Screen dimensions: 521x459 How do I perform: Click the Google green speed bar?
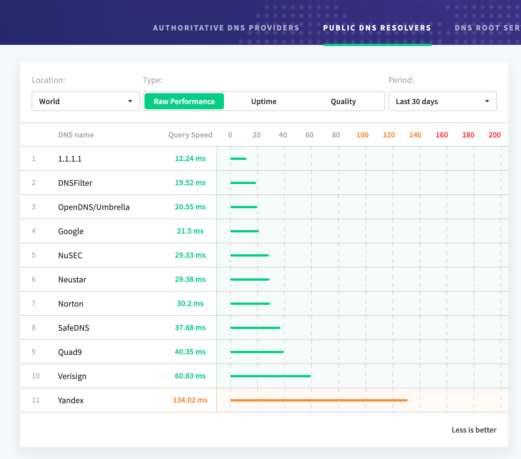tap(245, 231)
